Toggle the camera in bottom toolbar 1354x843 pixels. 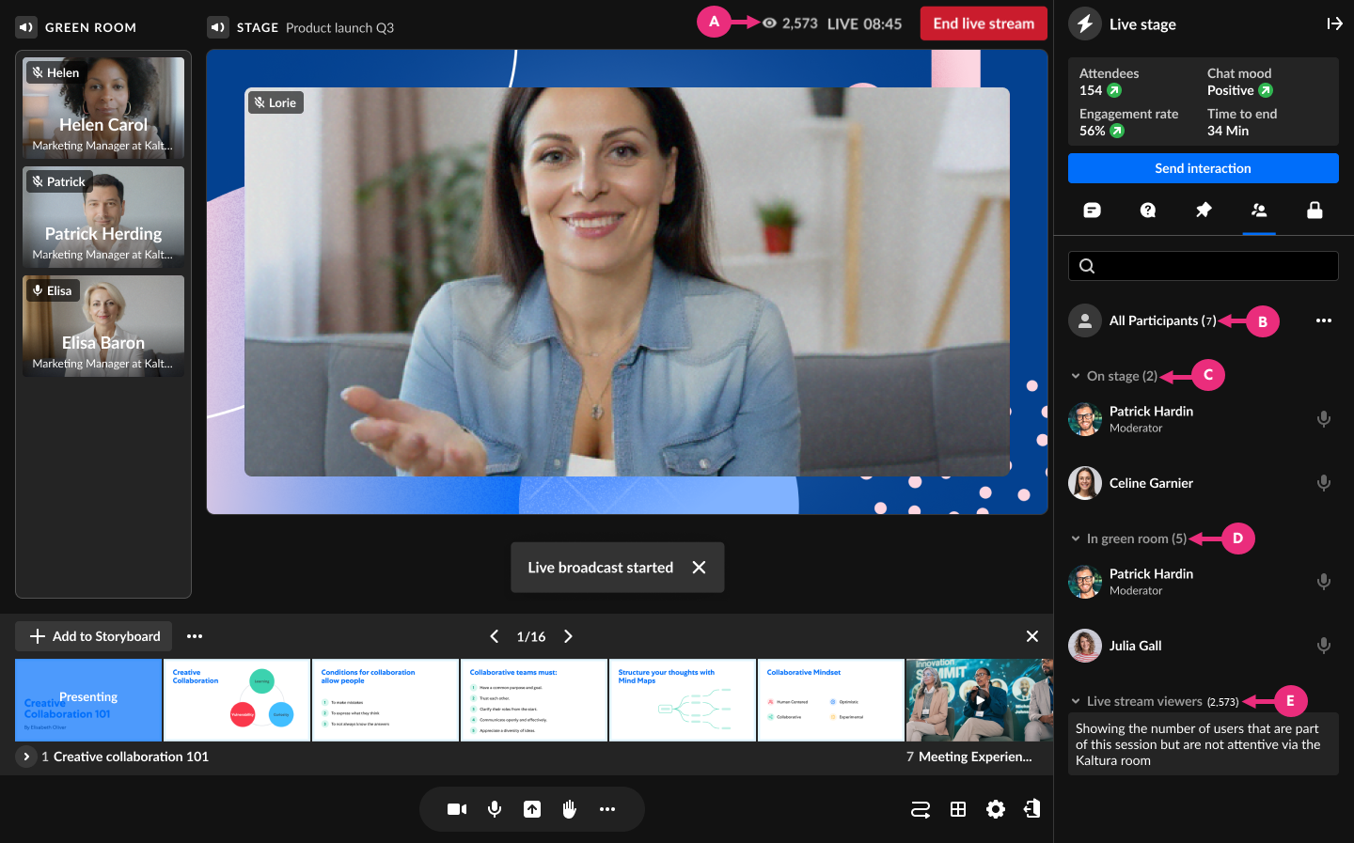[x=457, y=809]
